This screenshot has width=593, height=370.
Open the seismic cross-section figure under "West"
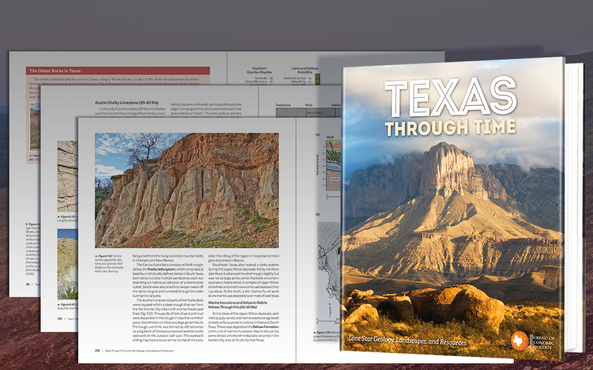click(334, 166)
